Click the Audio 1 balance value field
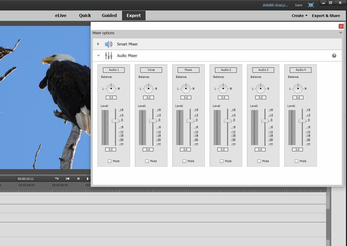This screenshot has width=347, height=246. (111, 98)
